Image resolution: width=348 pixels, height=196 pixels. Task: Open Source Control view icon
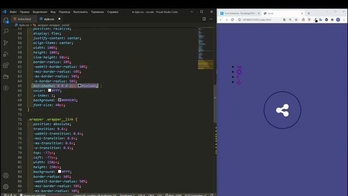click(6, 42)
